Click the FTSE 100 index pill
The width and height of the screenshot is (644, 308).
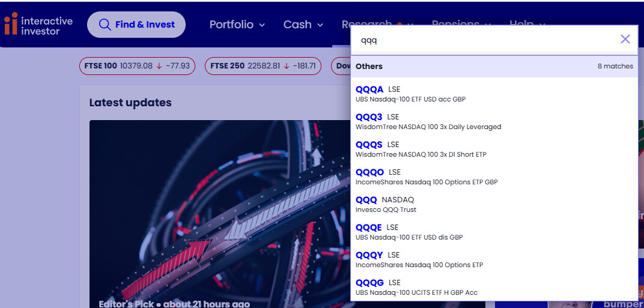coord(137,65)
